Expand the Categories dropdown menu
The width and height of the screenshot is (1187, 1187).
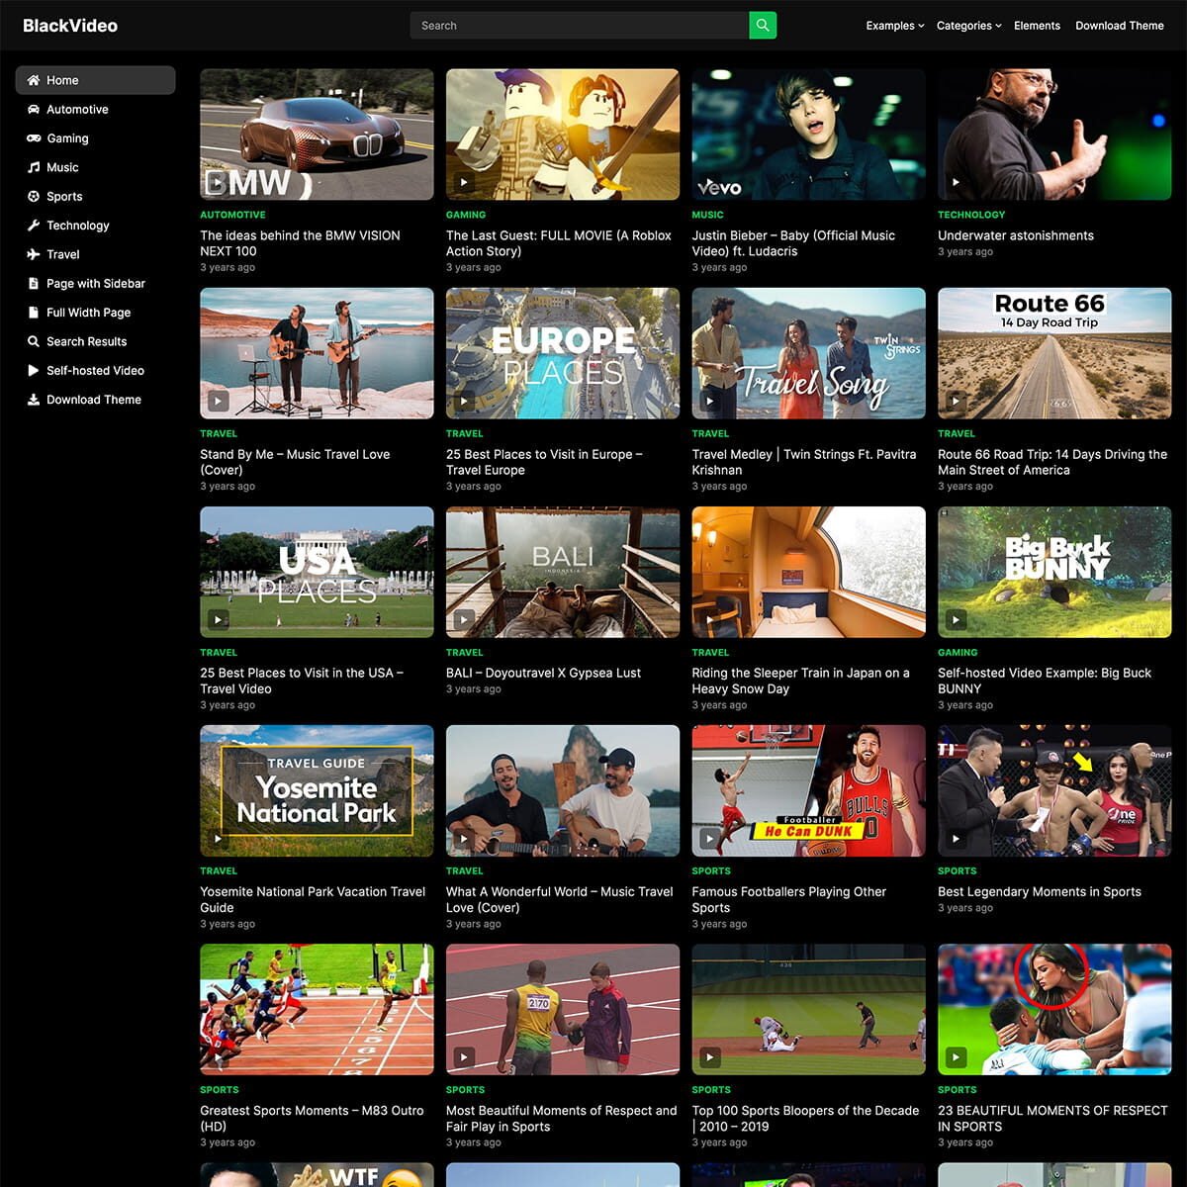coord(968,26)
